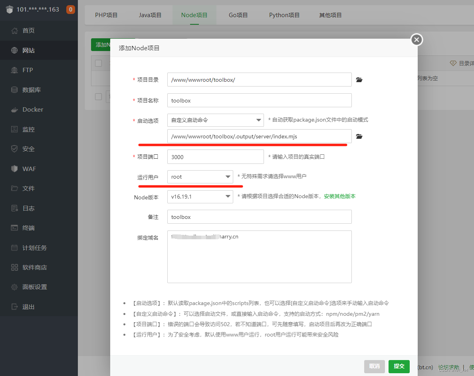Viewport: 474px width, 376px height.
Task: Switch to the PHP项目 tab
Action: pyautogui.click(x=106, y=15)
